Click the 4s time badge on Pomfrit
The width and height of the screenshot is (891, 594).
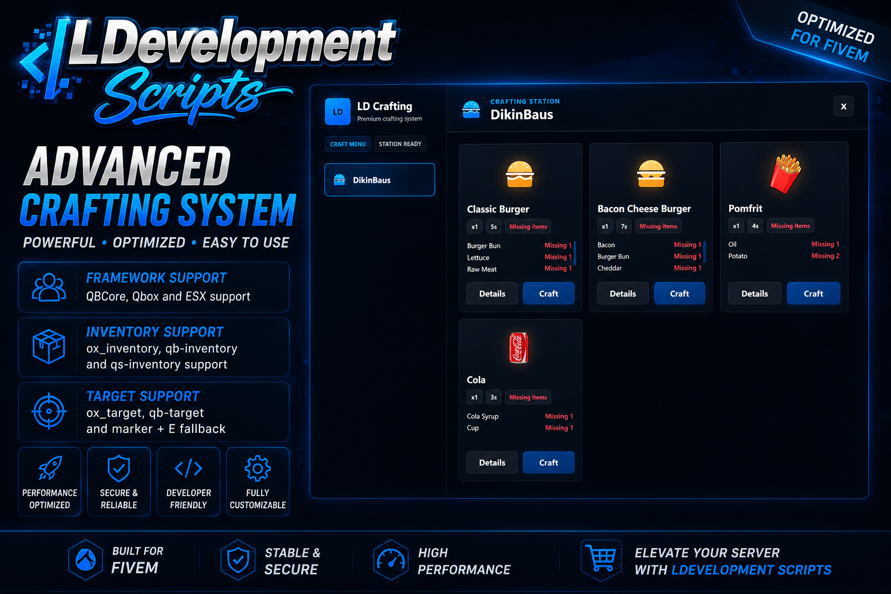pyautogui.click(x=755, y=226)
